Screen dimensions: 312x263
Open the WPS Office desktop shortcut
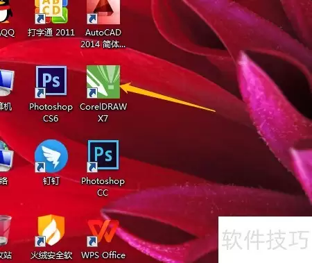point(103,232)
